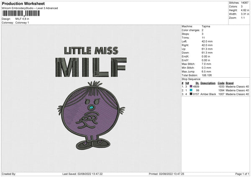Click 'Wilcom EmbroideryStudio – Level 3 Advanced' text
The image size is (251, 177).
(x=30, y=8)
